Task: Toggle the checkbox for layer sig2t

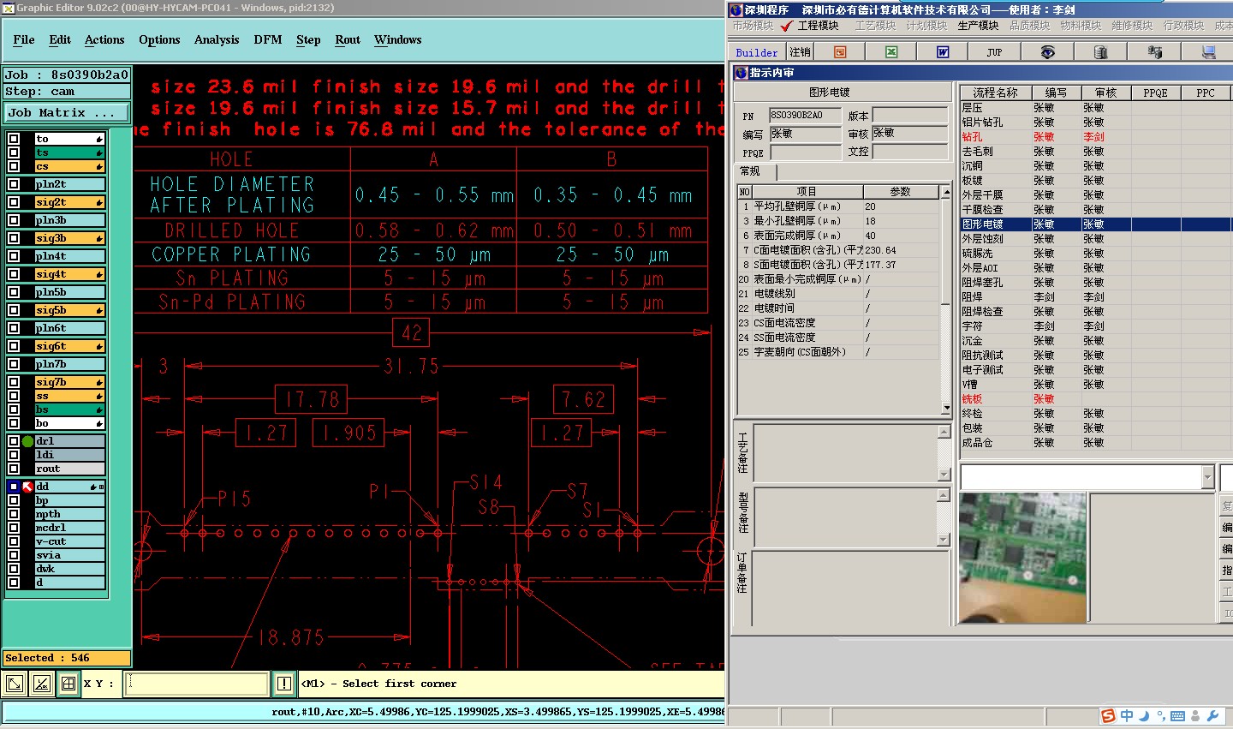Action: click(x=14, y=203)
